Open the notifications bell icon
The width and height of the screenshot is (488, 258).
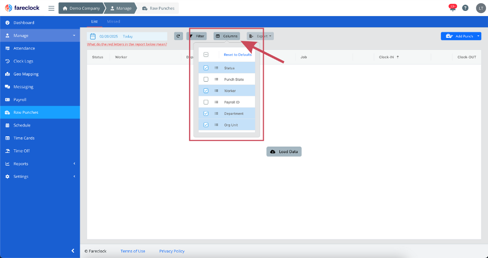(x=453, y=8)
